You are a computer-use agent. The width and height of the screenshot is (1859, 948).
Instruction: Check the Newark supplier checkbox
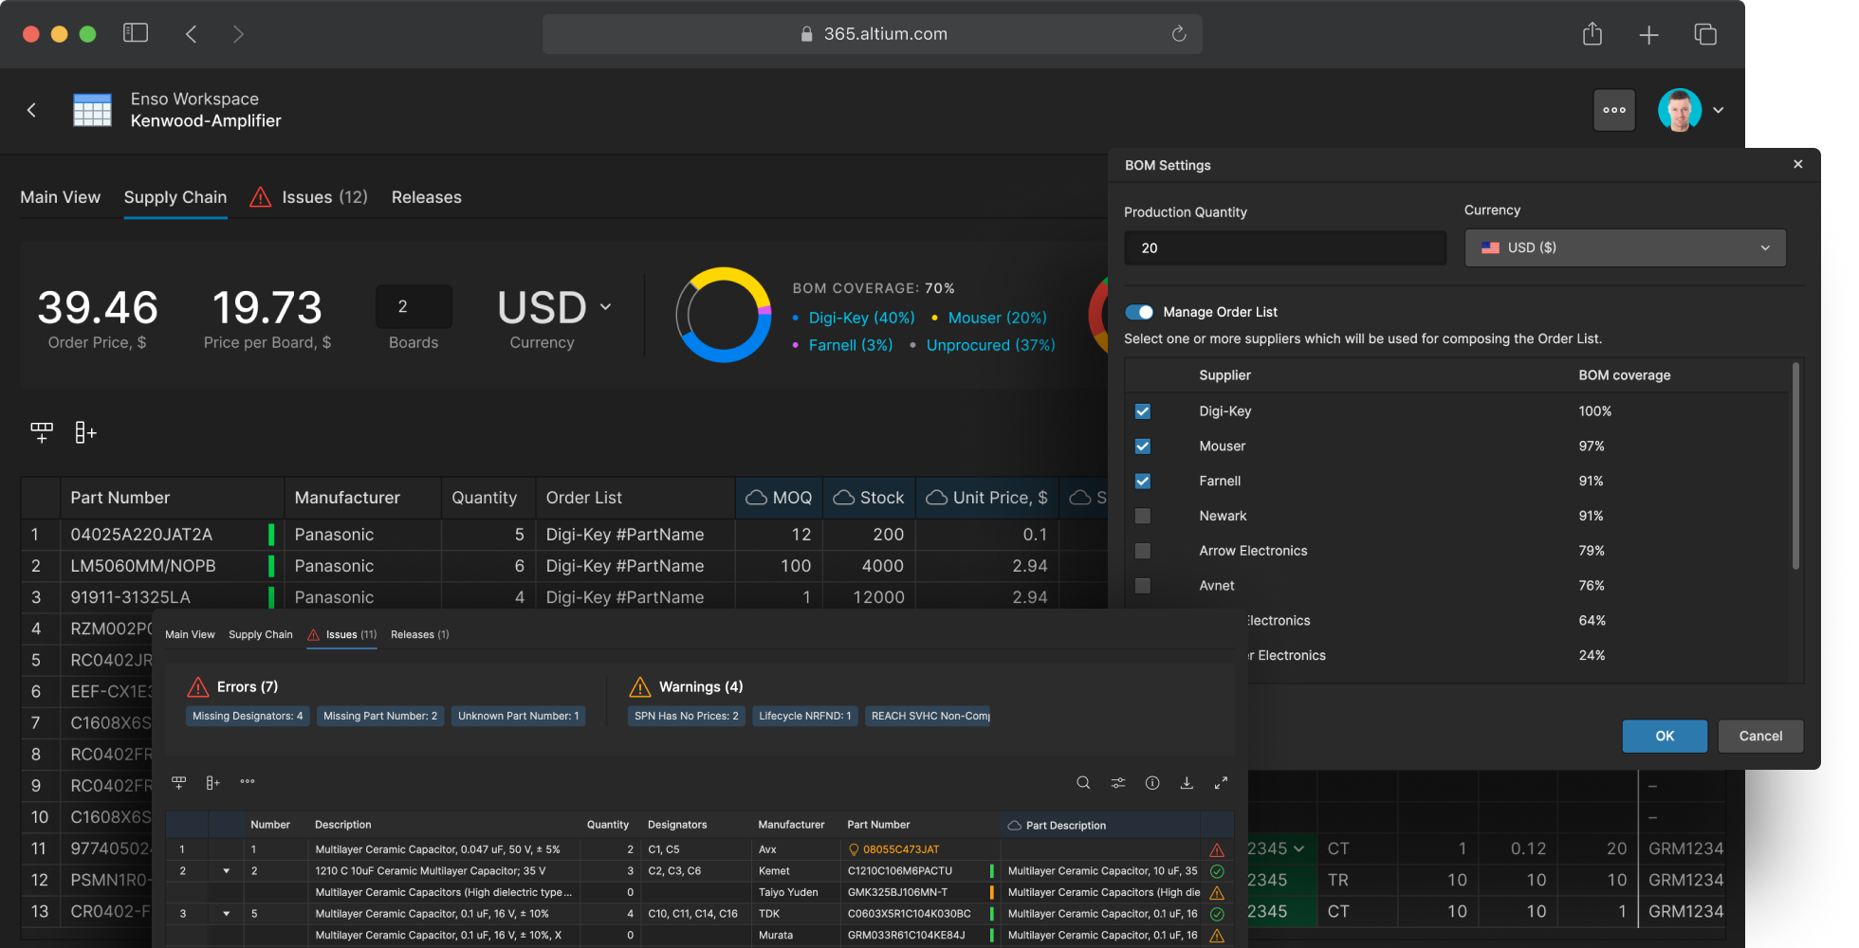pos(1143,516)
